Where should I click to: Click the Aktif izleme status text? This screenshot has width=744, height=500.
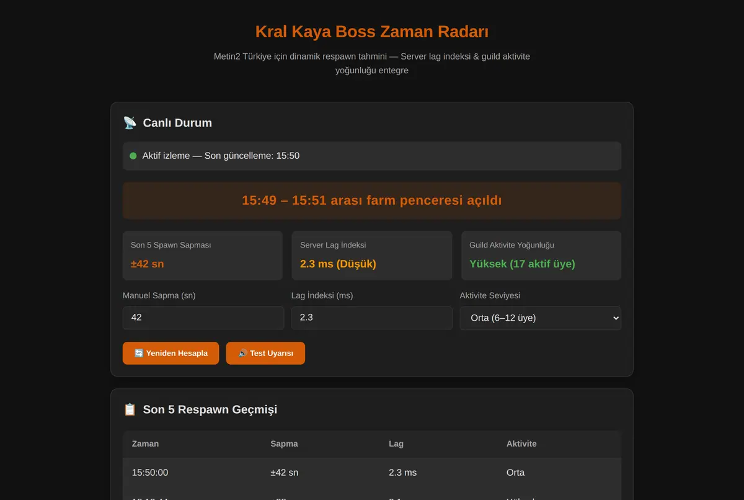[221, 156]
